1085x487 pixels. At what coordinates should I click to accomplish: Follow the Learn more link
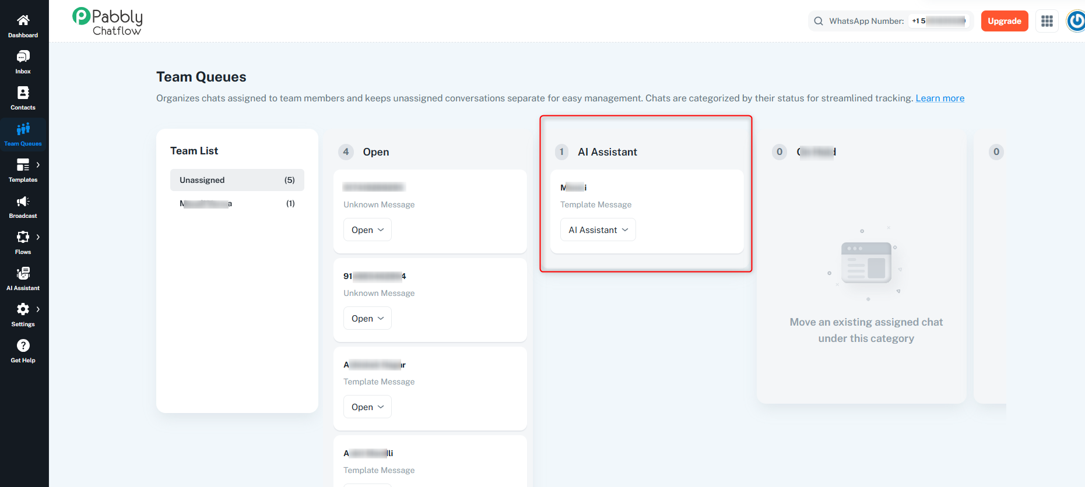(x=940, y=98)
